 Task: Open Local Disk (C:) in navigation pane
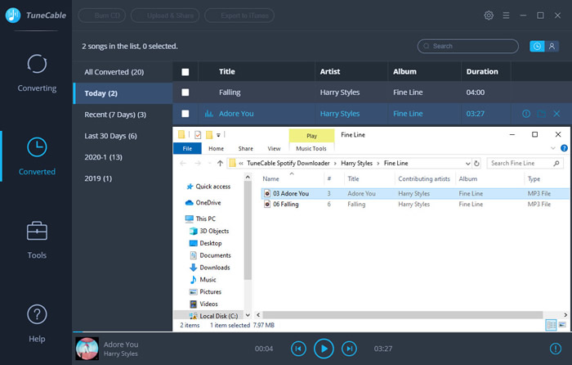(x=214, y=316)
